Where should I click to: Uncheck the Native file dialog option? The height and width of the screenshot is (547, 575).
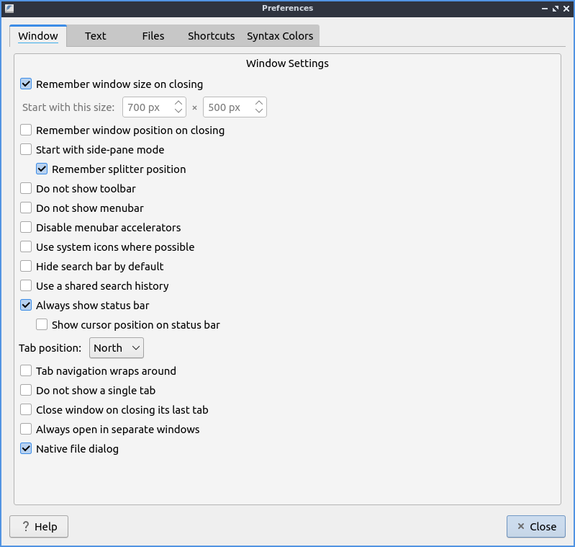point(26,449)
